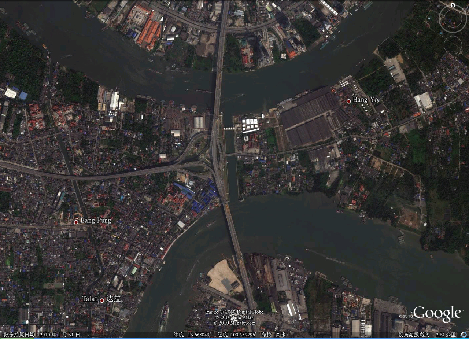Viewport: 469px width, 339px height.
Task: Click the move joystick circle below the compass
Action: tap(453, 45)
